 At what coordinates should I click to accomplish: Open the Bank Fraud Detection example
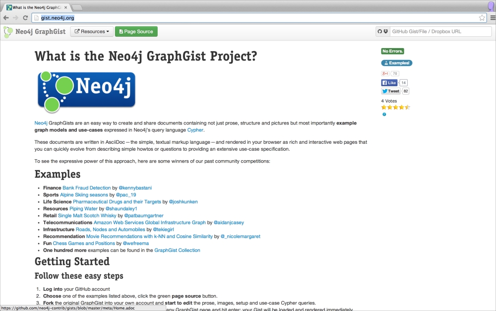(x=87, y=188)
